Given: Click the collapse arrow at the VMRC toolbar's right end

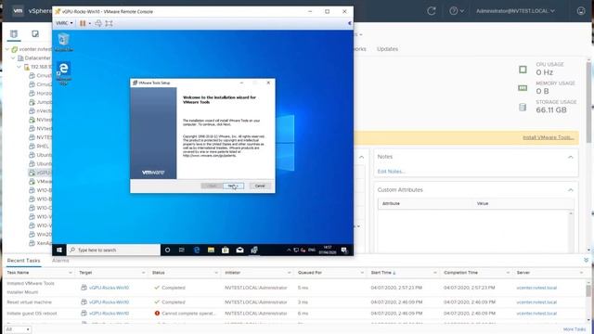Looking at the screenshot, I should coord(349,23).
